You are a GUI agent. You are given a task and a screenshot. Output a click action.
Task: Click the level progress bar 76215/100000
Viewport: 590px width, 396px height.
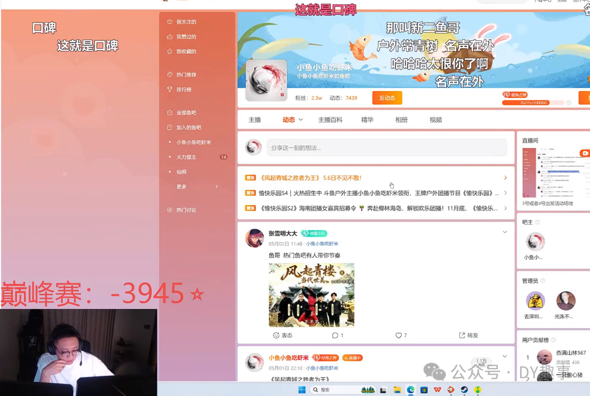533,103
